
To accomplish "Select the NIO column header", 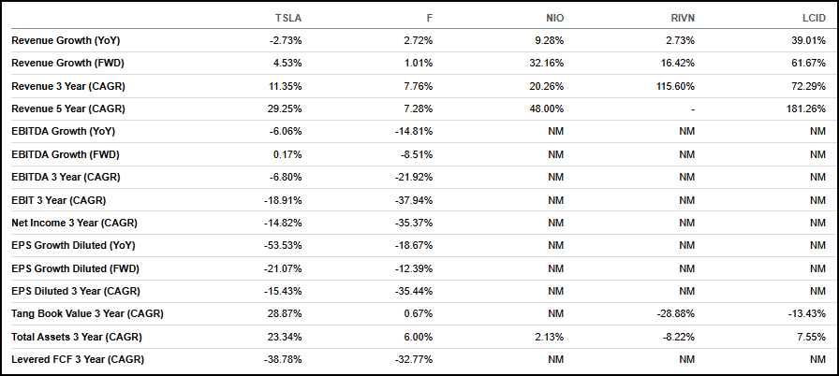I will click(x=553, y=18).
